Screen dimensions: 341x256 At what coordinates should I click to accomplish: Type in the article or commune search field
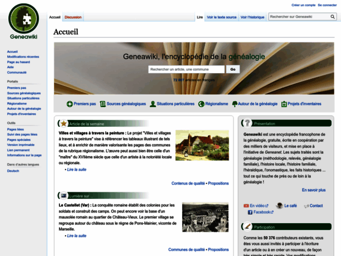(x=186, y=70)
